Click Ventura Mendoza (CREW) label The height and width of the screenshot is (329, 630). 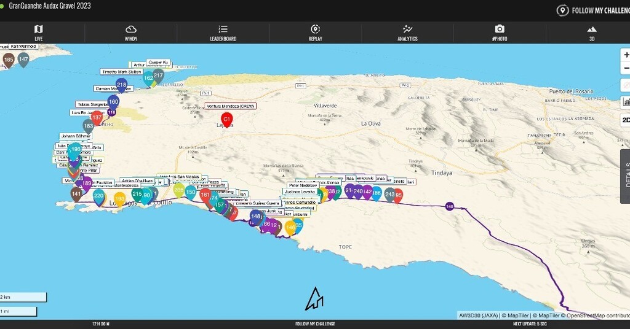[x=231, y=106]
